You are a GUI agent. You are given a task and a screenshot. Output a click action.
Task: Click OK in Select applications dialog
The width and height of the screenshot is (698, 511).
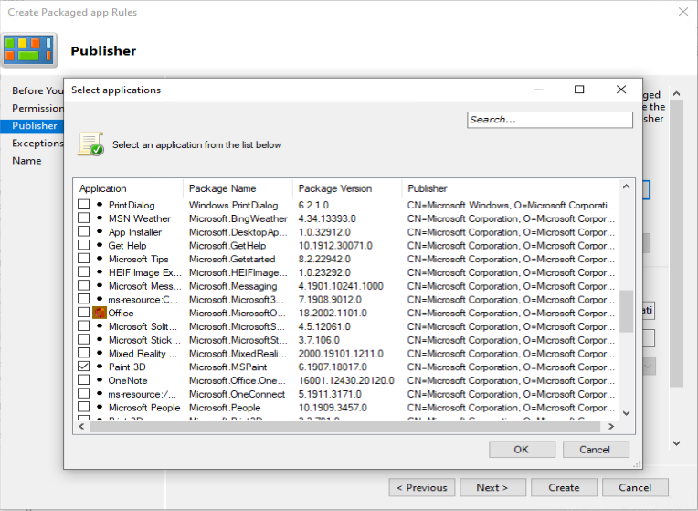(x=522, y=450)
